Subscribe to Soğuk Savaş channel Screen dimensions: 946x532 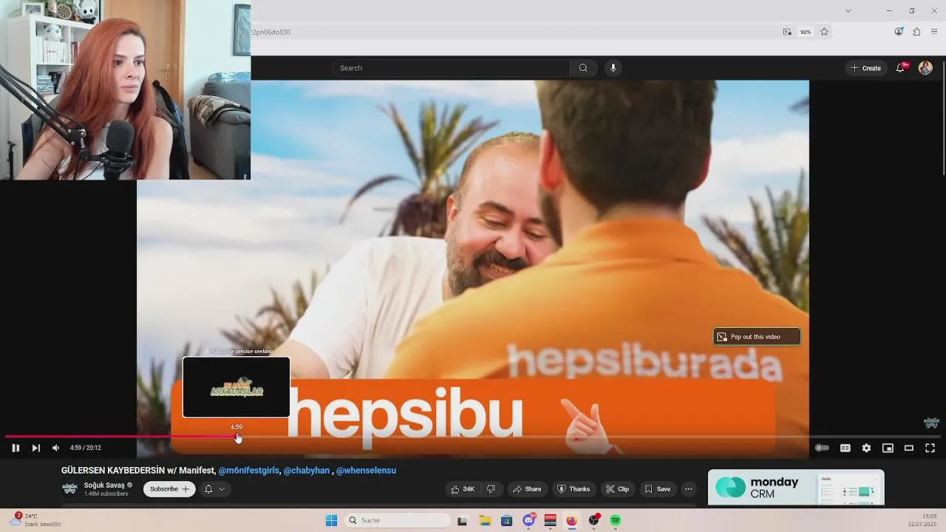(x=169, y=489)
